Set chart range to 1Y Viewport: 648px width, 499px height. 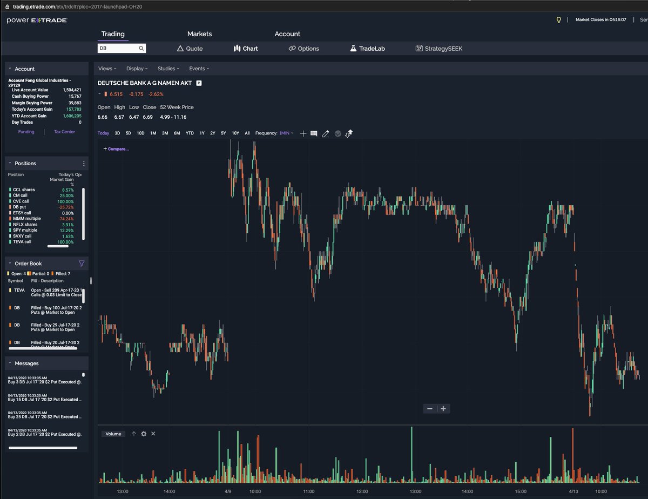[x=202, y=133]
